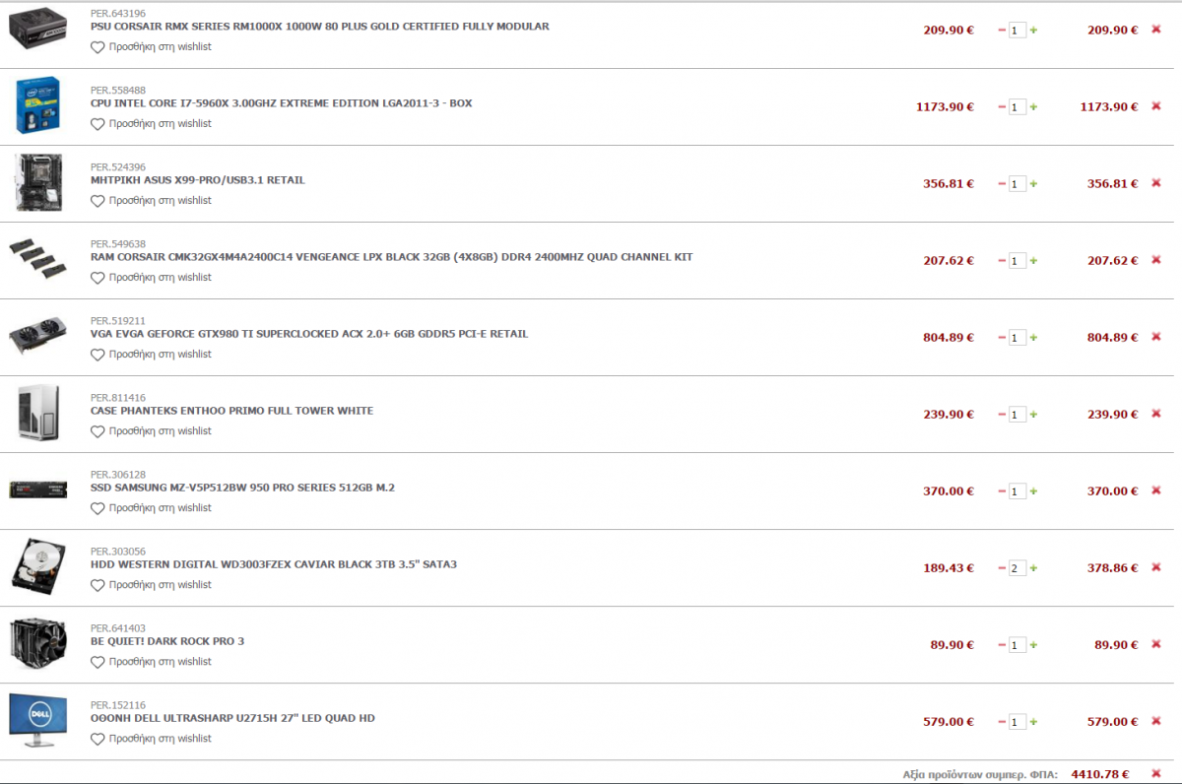
Task: Click the Intel CPU box thumbnail
Action: 38,105
